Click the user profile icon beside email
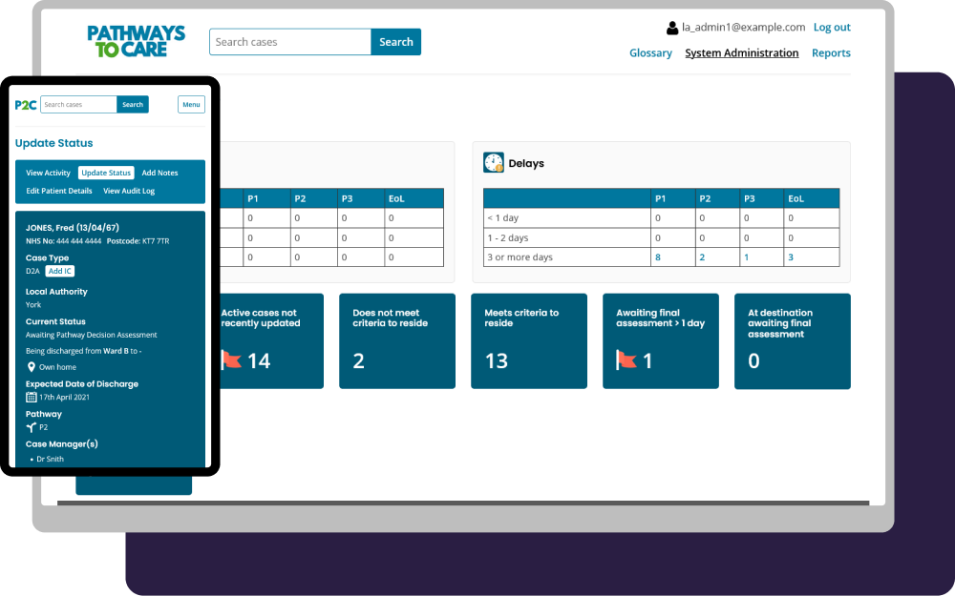The width and height of the screenshot is (955, 596). pyautogui.click(x=672, y=28)
